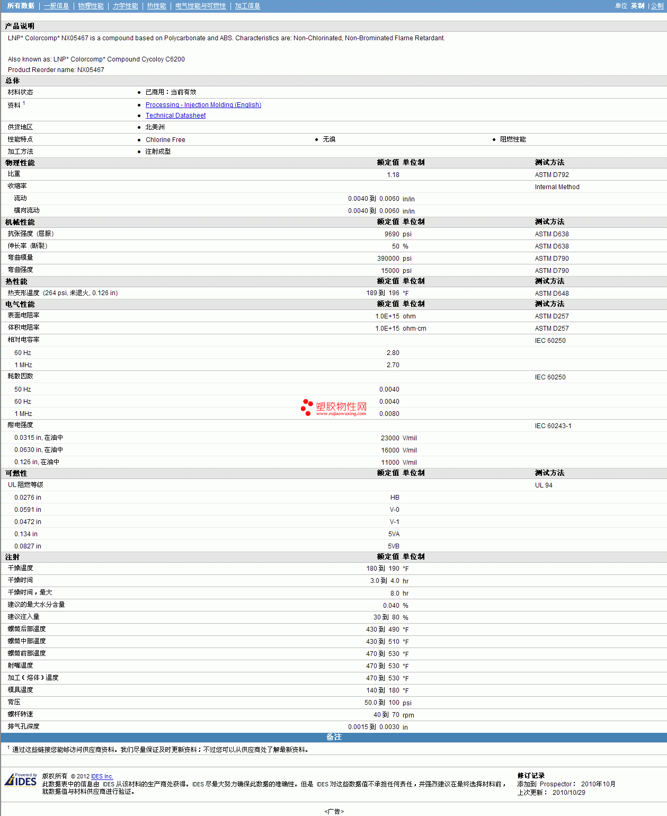The width and height of the screenshot is (667, 816).
Task: Select 5VB rating at 0.0827 in
Action: tap(394, 546)
